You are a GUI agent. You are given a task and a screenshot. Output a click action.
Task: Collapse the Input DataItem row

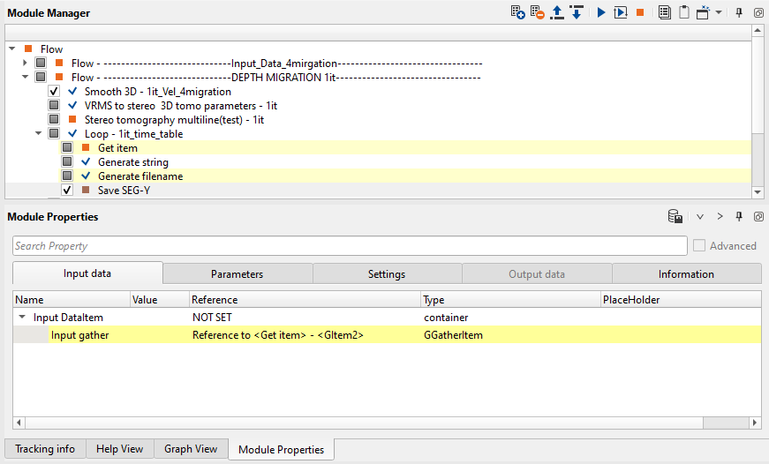[21, 317]
